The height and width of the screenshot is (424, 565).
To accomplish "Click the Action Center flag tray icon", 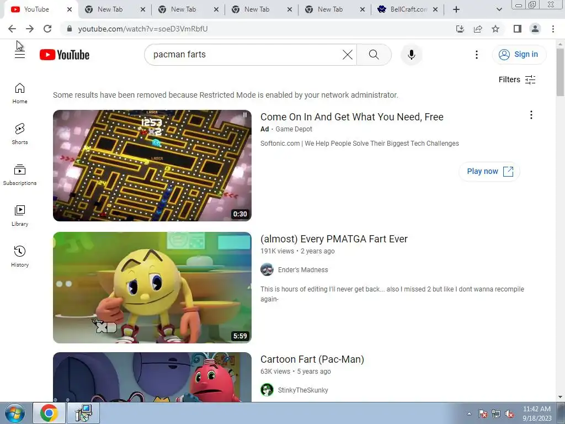I will (483, 414).
